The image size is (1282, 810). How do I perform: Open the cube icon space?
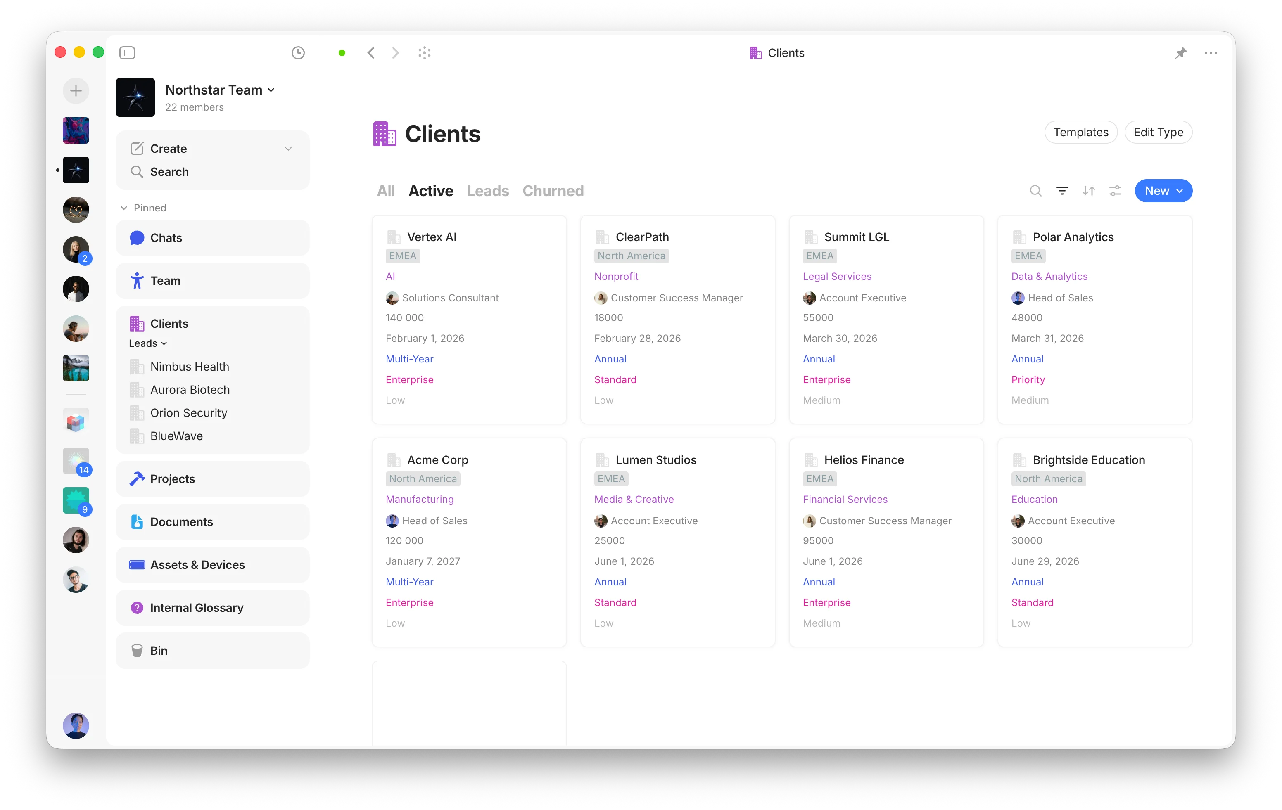[76, 422]
